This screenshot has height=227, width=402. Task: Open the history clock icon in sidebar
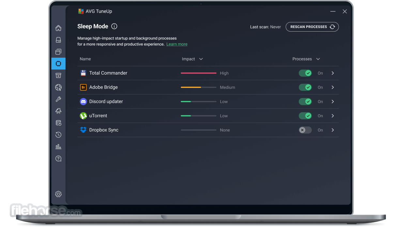[x=58, y=135]
